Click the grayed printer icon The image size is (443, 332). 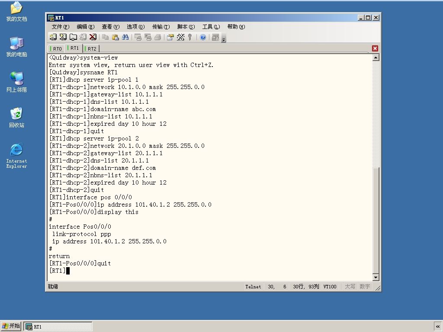click(157, 37)
